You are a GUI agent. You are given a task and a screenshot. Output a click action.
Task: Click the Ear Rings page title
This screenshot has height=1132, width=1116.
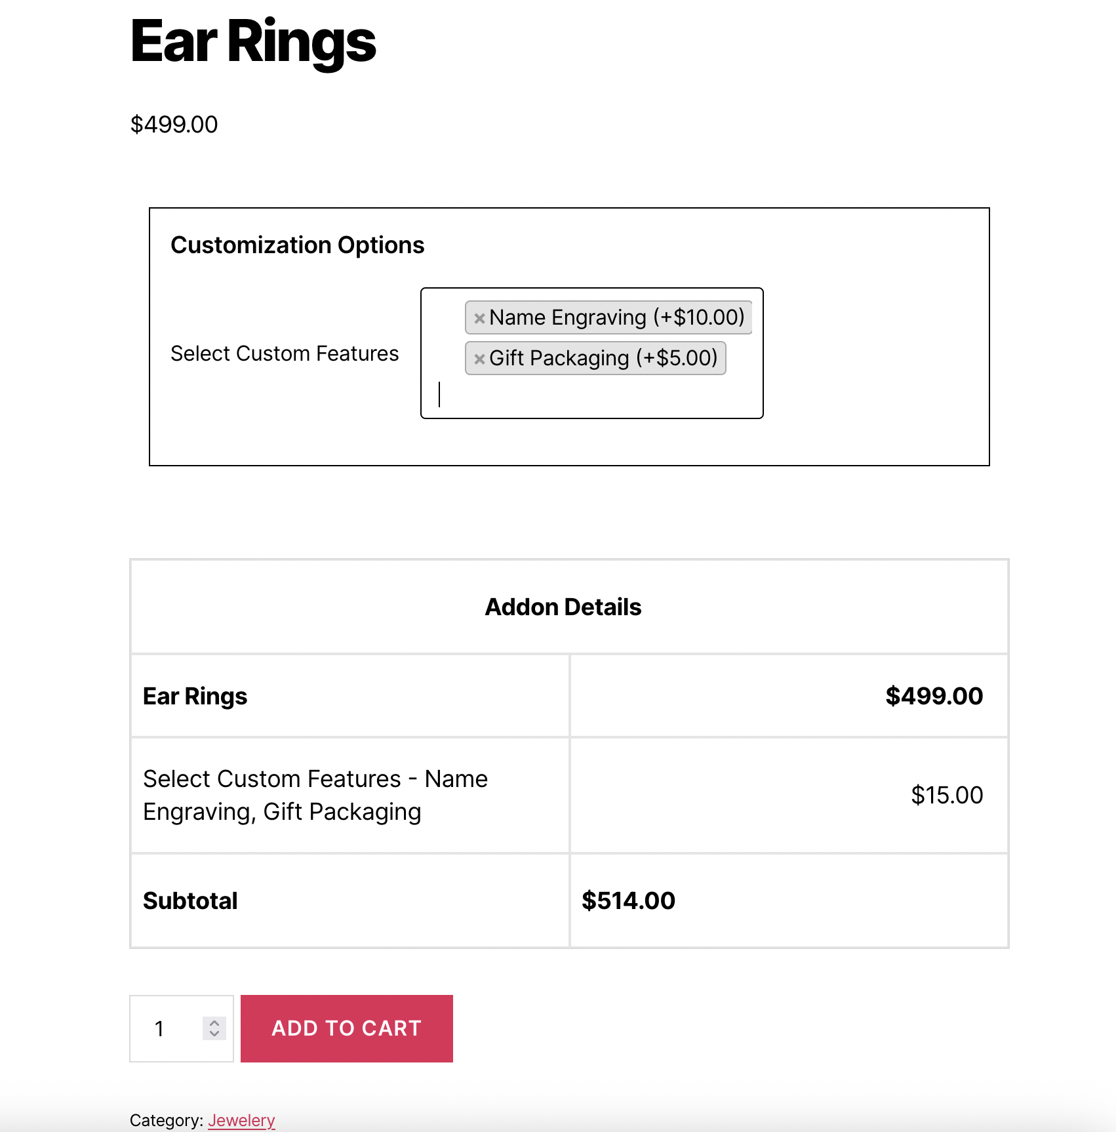click(253, 42)
